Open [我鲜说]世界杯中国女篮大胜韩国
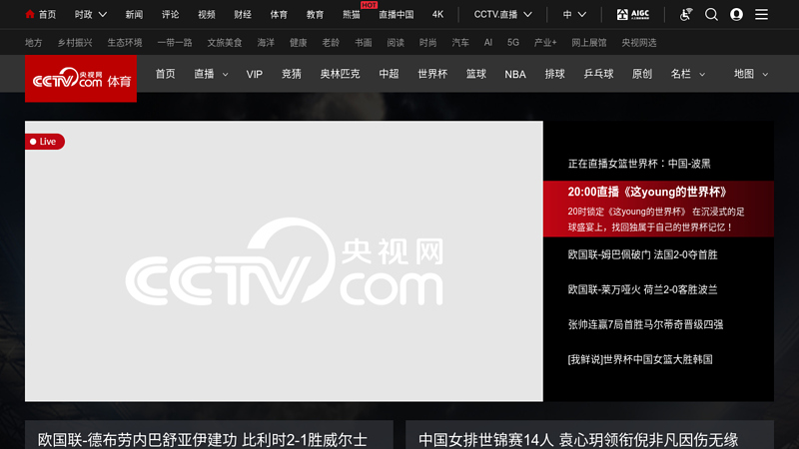This screenshot has width=799, height=449. click(x=640, y=359)
